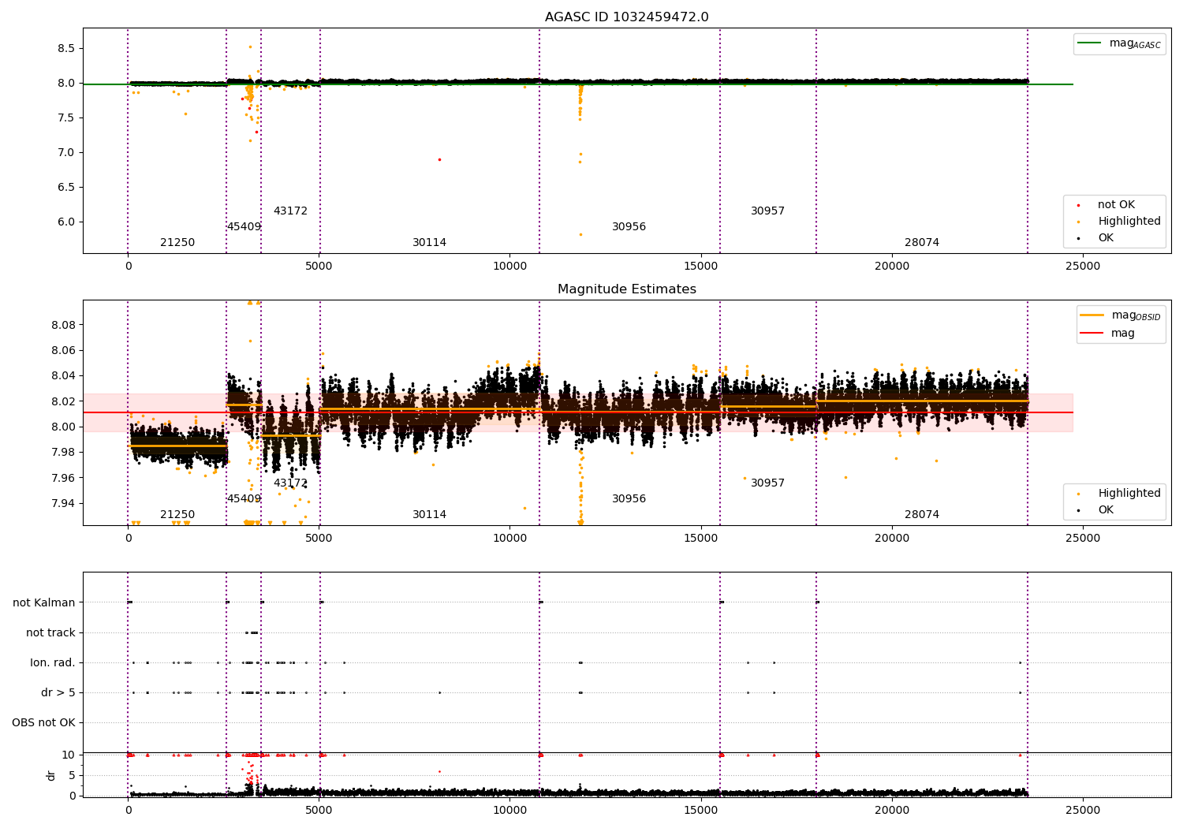Click the 10000 x-tick under the middle plot
Viewport: 1183px width, 828px height.
[x=509, y=539]
